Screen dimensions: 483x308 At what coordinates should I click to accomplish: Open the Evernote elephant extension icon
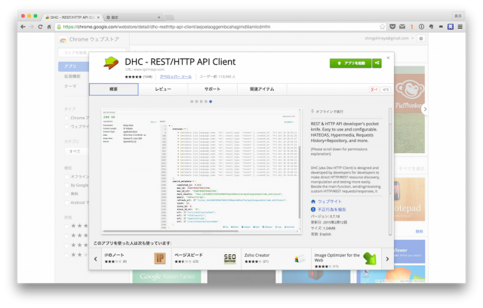click(x=431, y=26)
